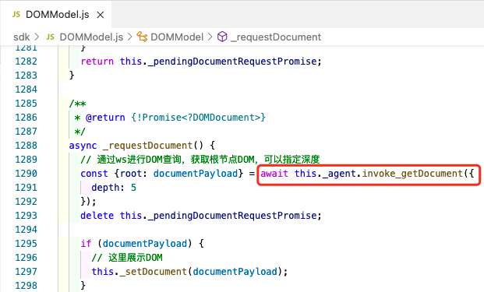Click line number 1284
Image resolution: width=484 pixels, height=292 pixels.
pos(26,90)
